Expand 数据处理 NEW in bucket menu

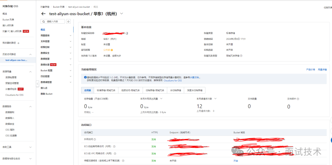tap(70, 65)
